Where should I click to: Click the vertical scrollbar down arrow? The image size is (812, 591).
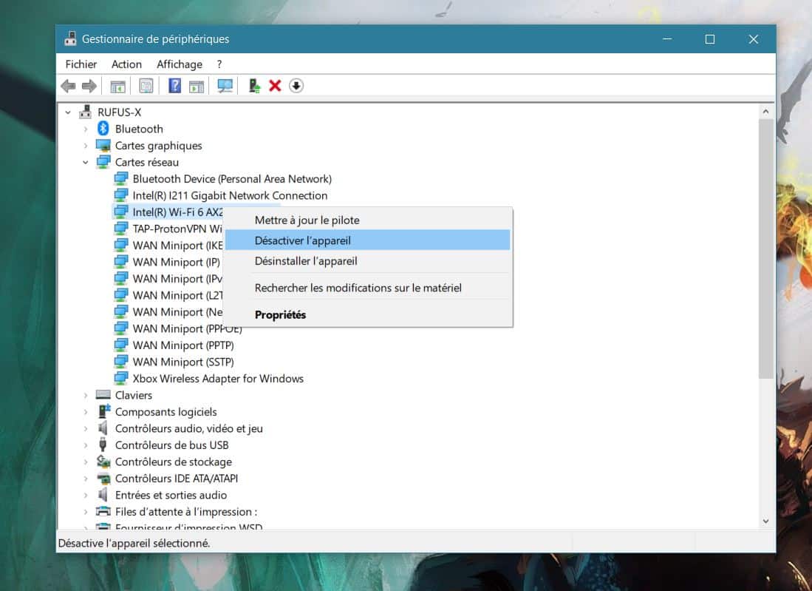pos(765,521)
